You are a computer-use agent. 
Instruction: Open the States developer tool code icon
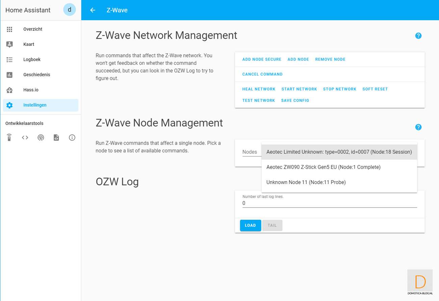[x=25, y=138]
